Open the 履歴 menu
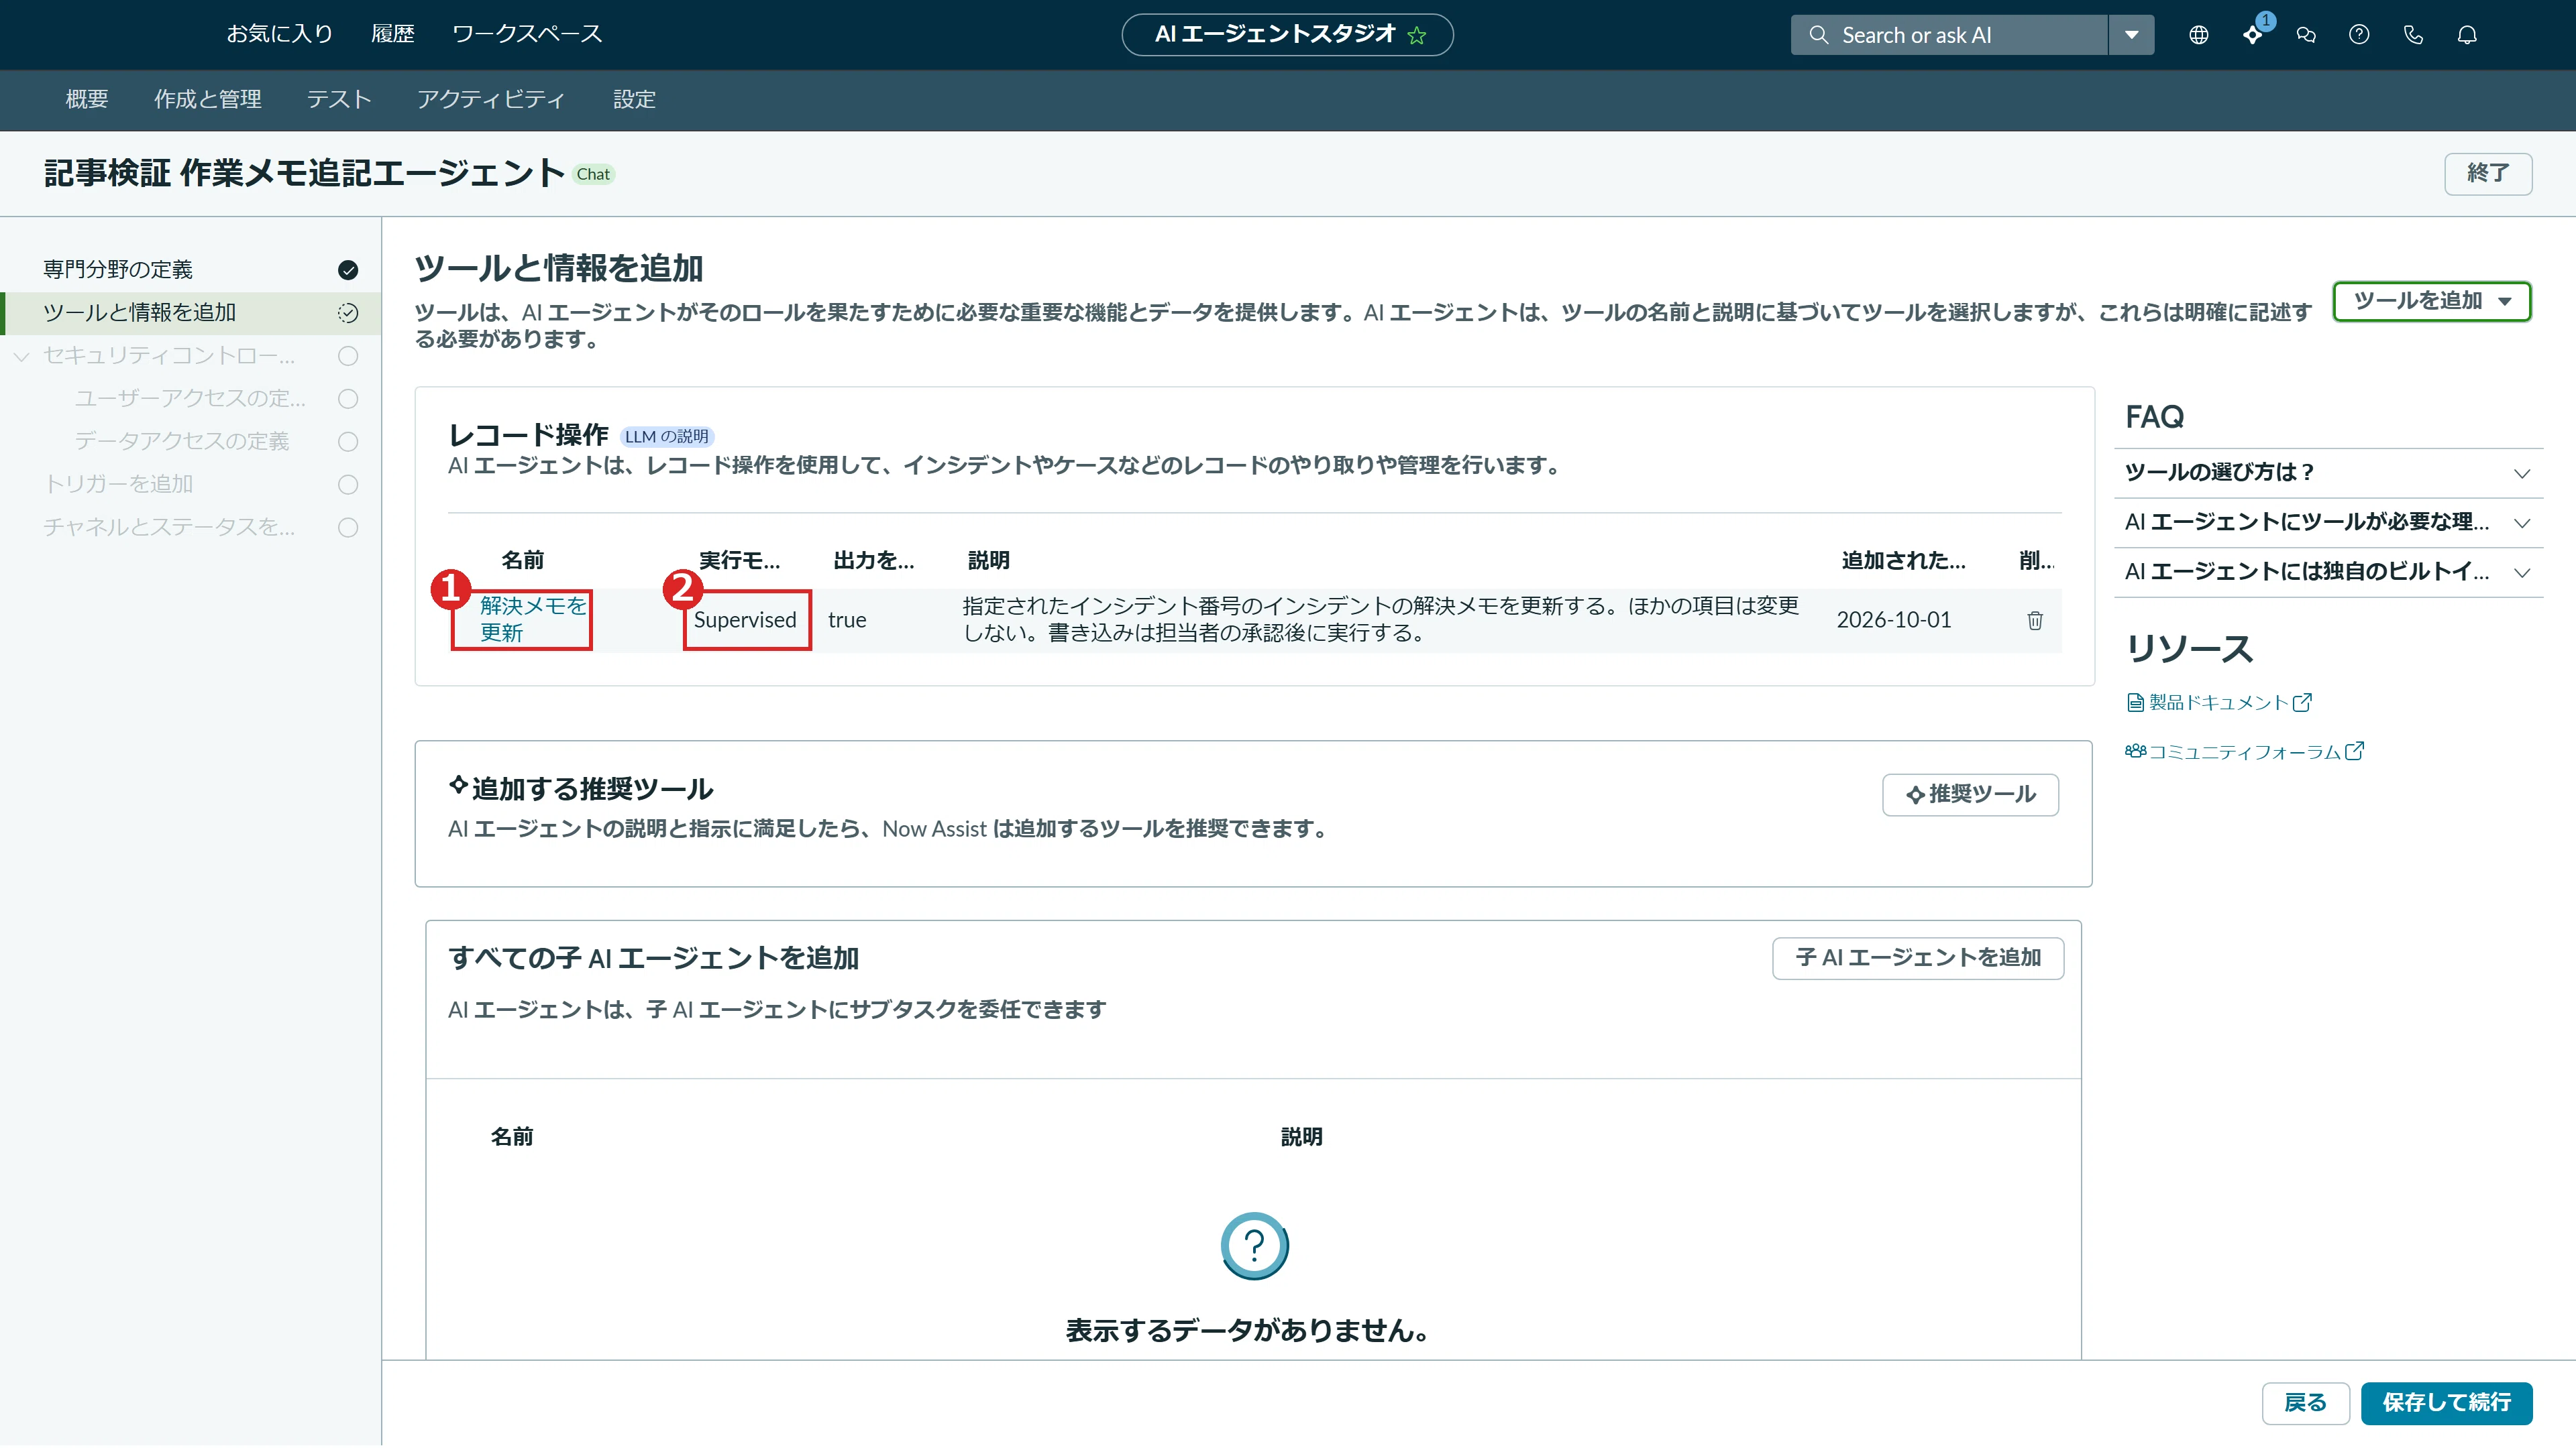Image resolution: width=2576 pixels, height=1448 pixels. point(392,34)
